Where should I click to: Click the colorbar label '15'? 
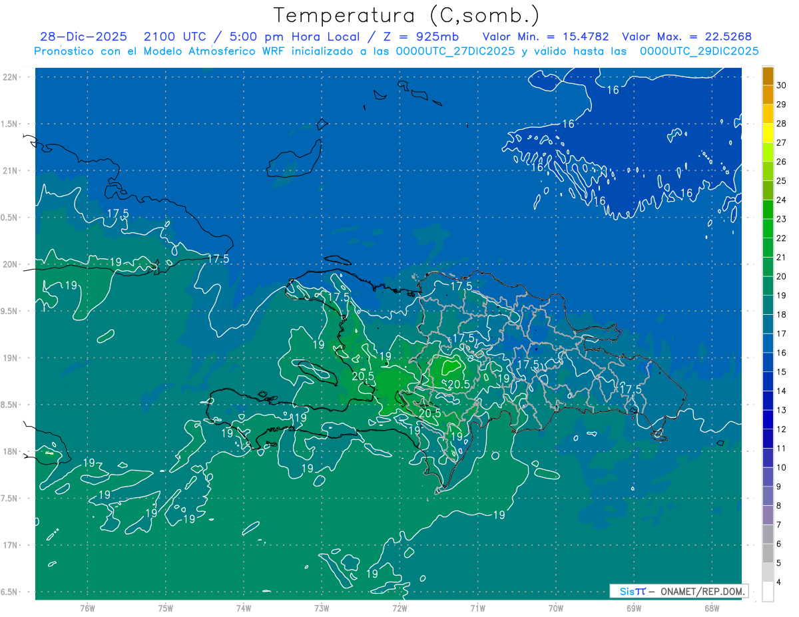(x=782, y=372)
